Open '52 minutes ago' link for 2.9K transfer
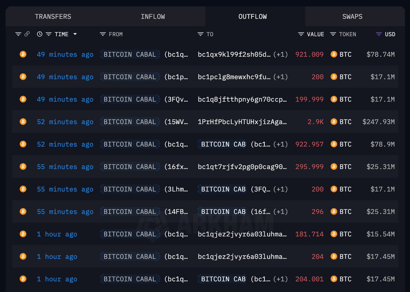The width and height of the screenshot is (410, 292). pos(65,122)
